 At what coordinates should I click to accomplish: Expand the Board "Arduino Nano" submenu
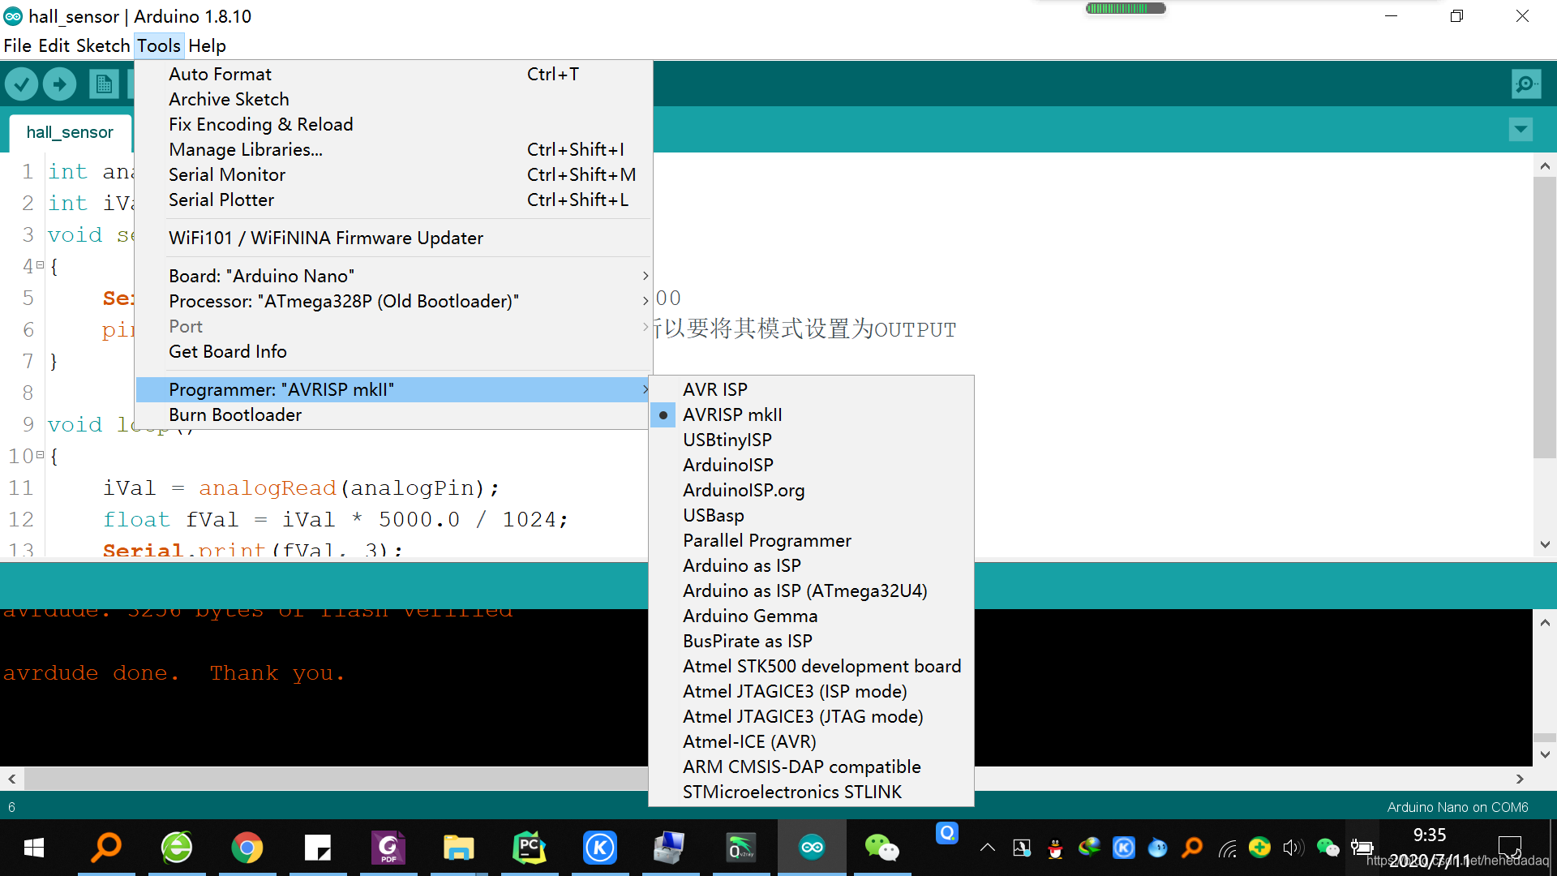(261, 275)
